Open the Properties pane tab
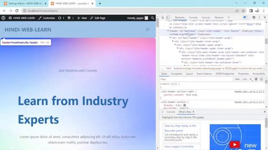The image size is (268, 150). click(243, 74)
